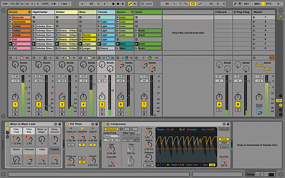Enable Auto release in Compressor
Viewport: 285px width, 178px height.
[149, 165]
